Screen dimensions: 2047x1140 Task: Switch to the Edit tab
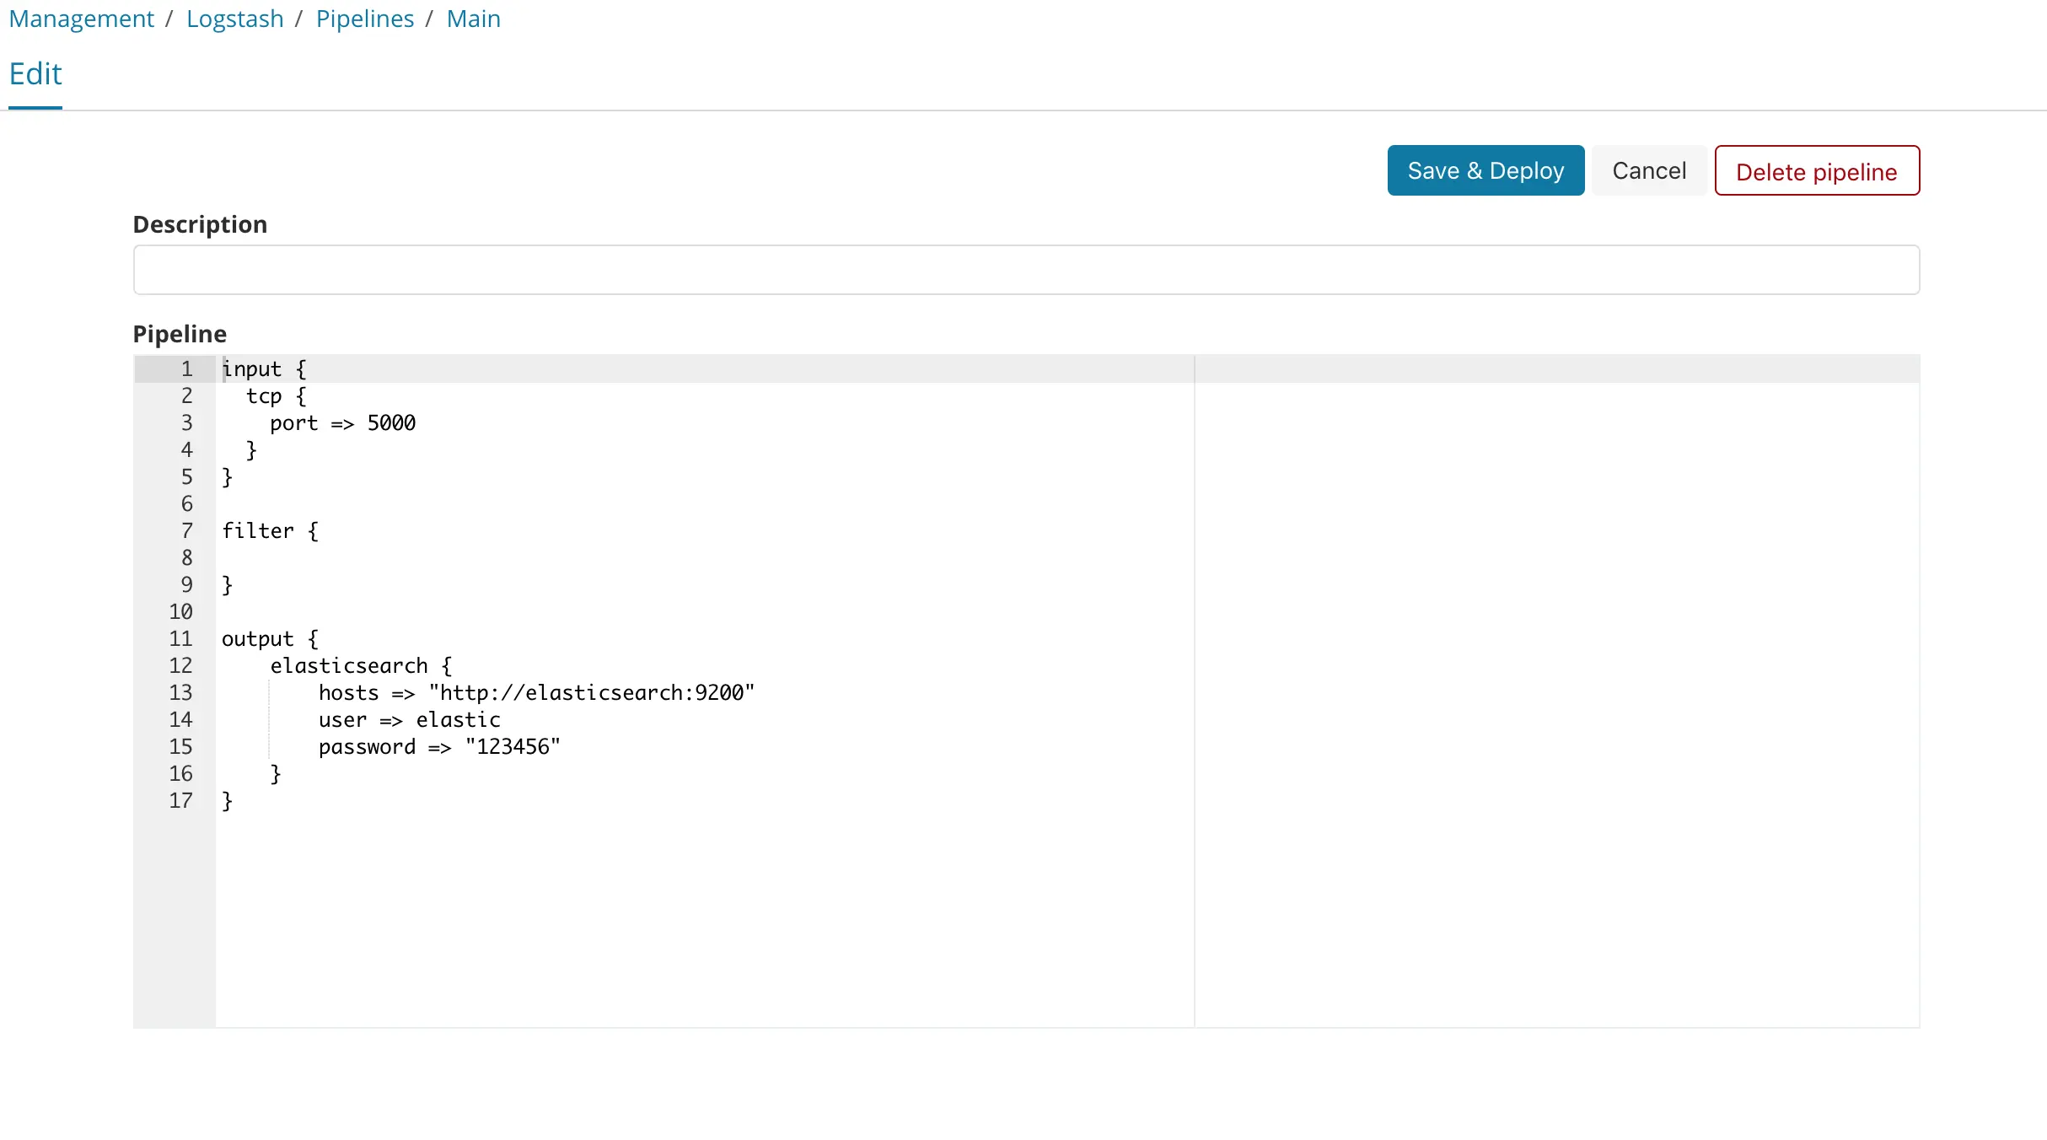pos(35,74)
